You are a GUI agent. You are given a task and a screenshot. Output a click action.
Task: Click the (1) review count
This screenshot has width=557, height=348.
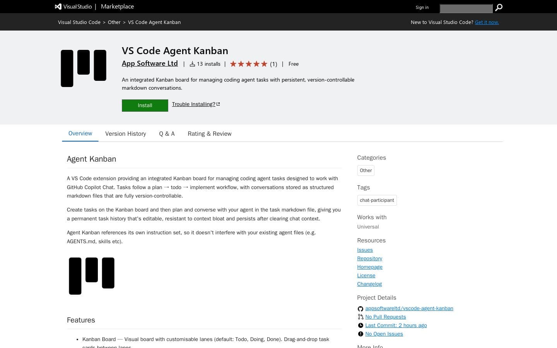click(x=273, y=64)
